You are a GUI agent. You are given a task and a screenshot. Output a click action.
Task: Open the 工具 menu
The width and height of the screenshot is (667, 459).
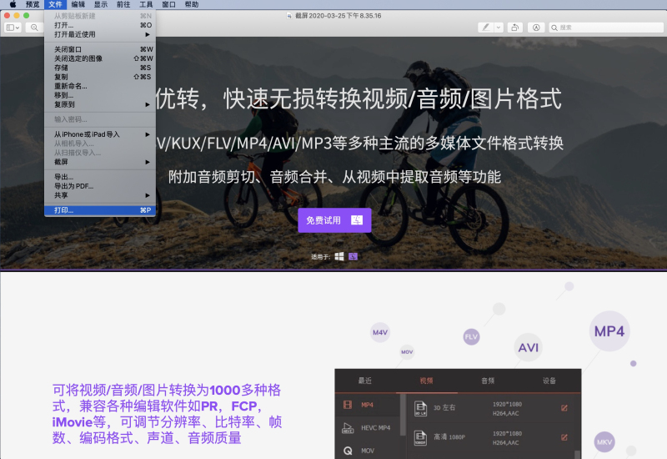point(146,4)
